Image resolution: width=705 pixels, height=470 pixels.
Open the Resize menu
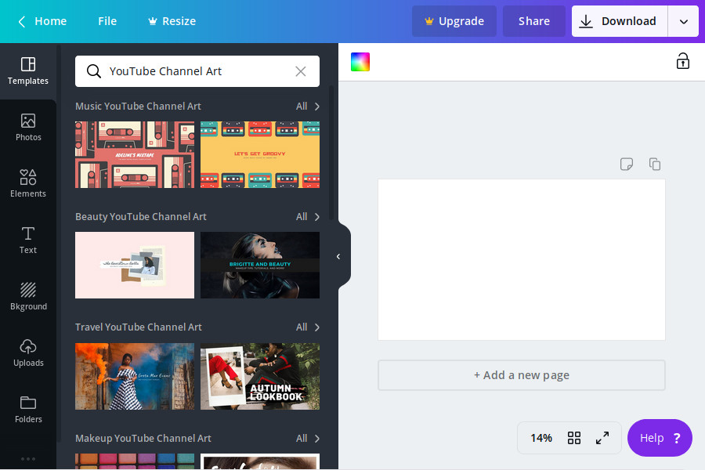(x=172, y=21)
